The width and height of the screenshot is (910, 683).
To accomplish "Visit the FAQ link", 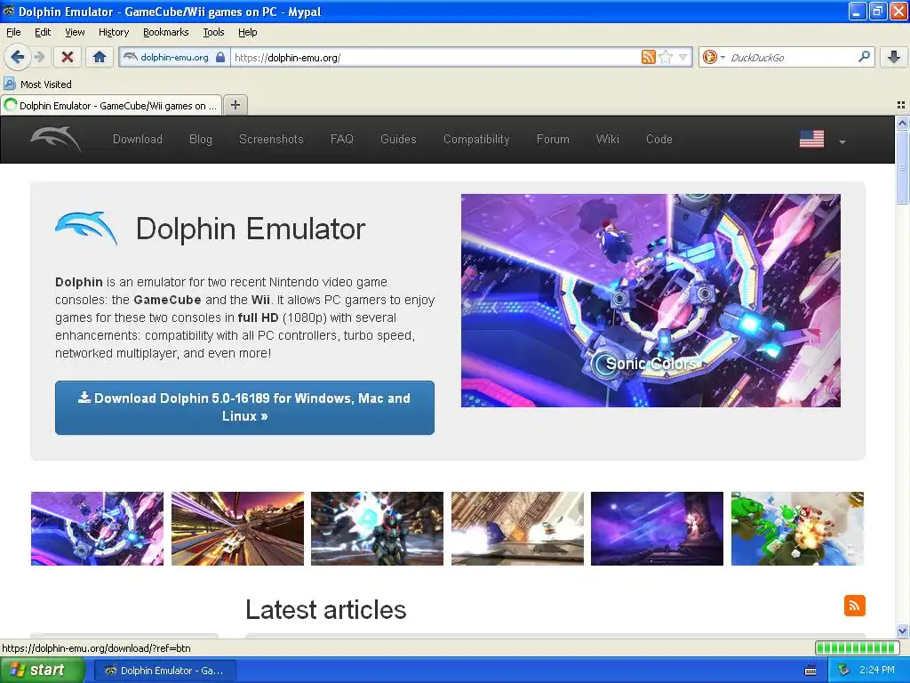I will tap(341, 139).
